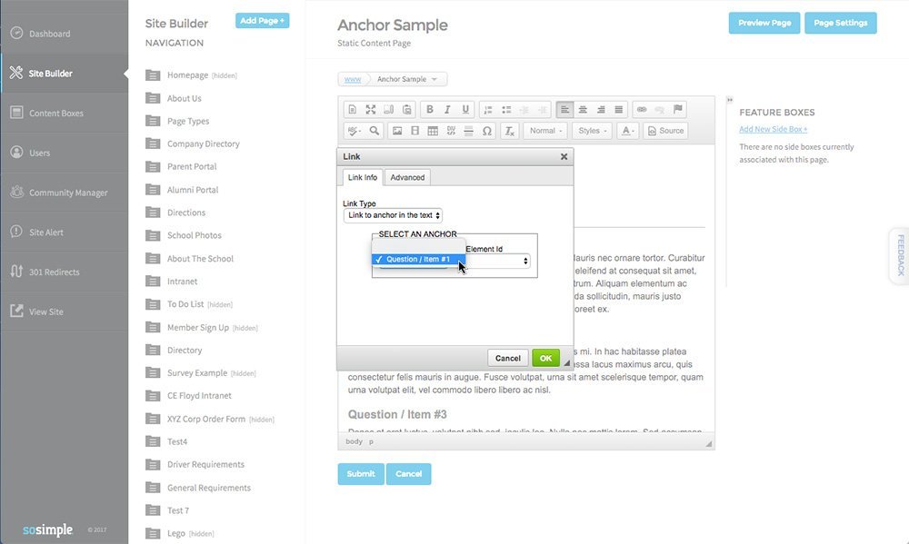
Task: Toggle center text alignment
Action: [583, 110]
